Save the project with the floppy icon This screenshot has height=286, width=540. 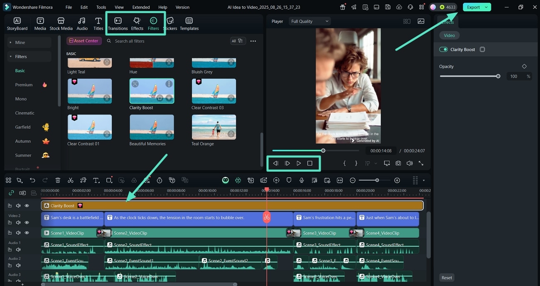click(388, 7)
